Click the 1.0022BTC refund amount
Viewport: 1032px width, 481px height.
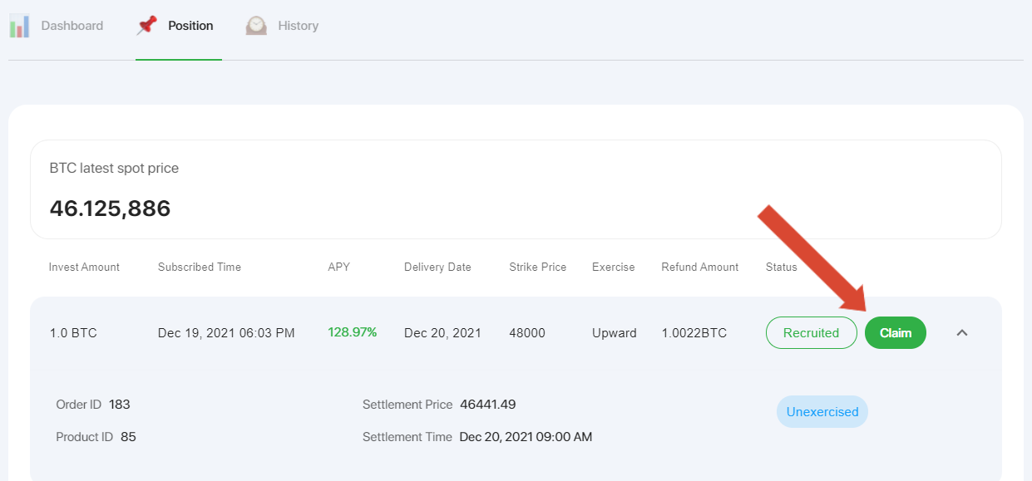[694, 333]
